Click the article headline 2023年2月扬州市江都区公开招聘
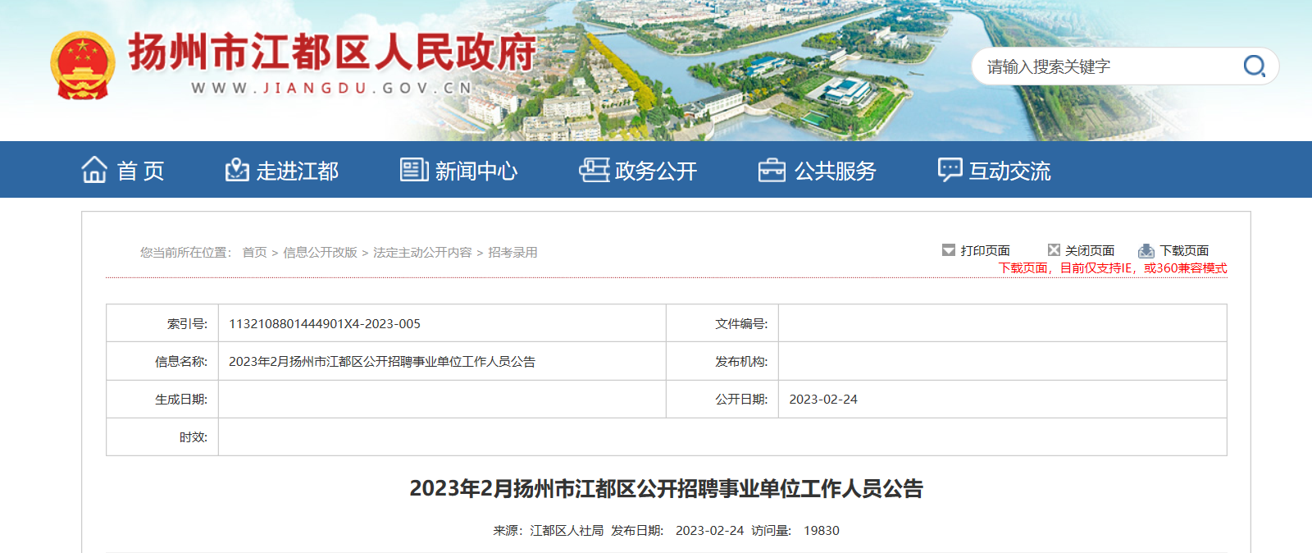The image size is (1312, 553). 667,489
